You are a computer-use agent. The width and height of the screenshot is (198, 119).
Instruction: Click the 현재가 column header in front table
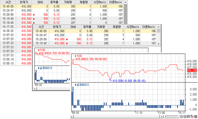(57, 27)
